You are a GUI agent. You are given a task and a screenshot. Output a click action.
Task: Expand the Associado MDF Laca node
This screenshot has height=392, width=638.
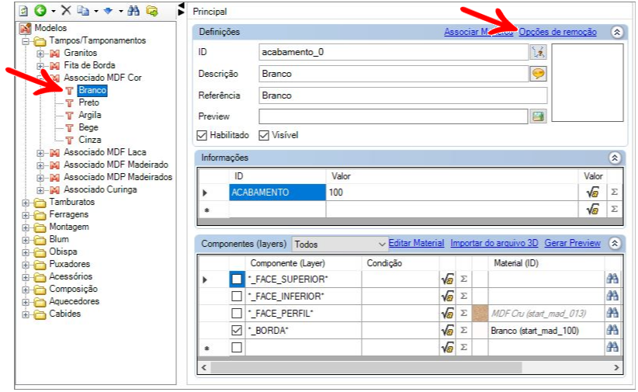[40, 153]
